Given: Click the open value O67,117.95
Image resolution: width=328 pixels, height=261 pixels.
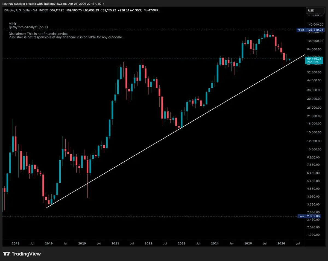Looking at the screenshot, I should click(57, 10).
